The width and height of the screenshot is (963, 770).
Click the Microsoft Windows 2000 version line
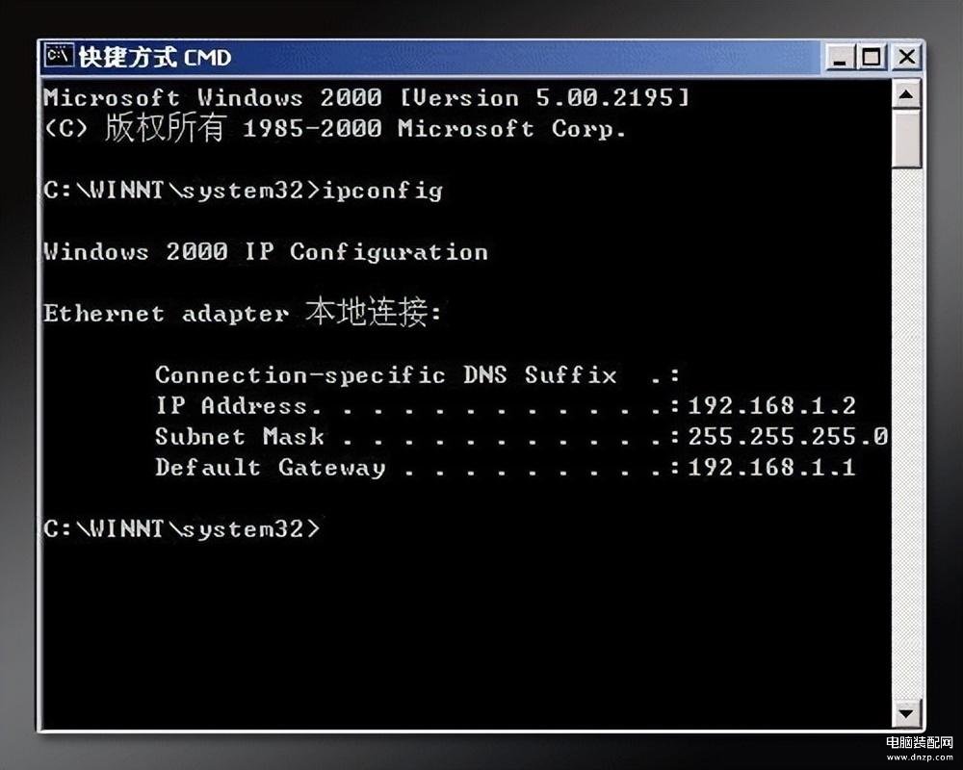click(367, 97)
